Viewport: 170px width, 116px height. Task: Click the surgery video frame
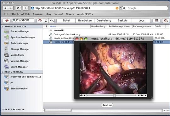(x=113, y=68)
